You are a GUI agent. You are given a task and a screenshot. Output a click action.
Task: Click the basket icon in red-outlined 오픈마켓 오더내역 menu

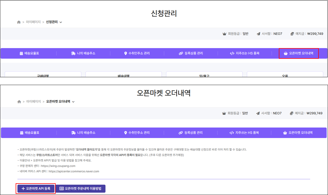(285, 53)
